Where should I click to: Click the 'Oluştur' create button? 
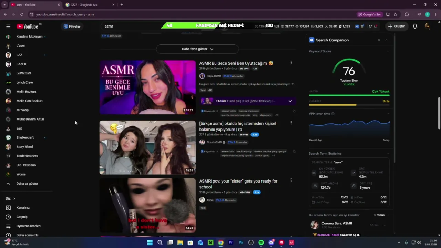coord(396,26)
